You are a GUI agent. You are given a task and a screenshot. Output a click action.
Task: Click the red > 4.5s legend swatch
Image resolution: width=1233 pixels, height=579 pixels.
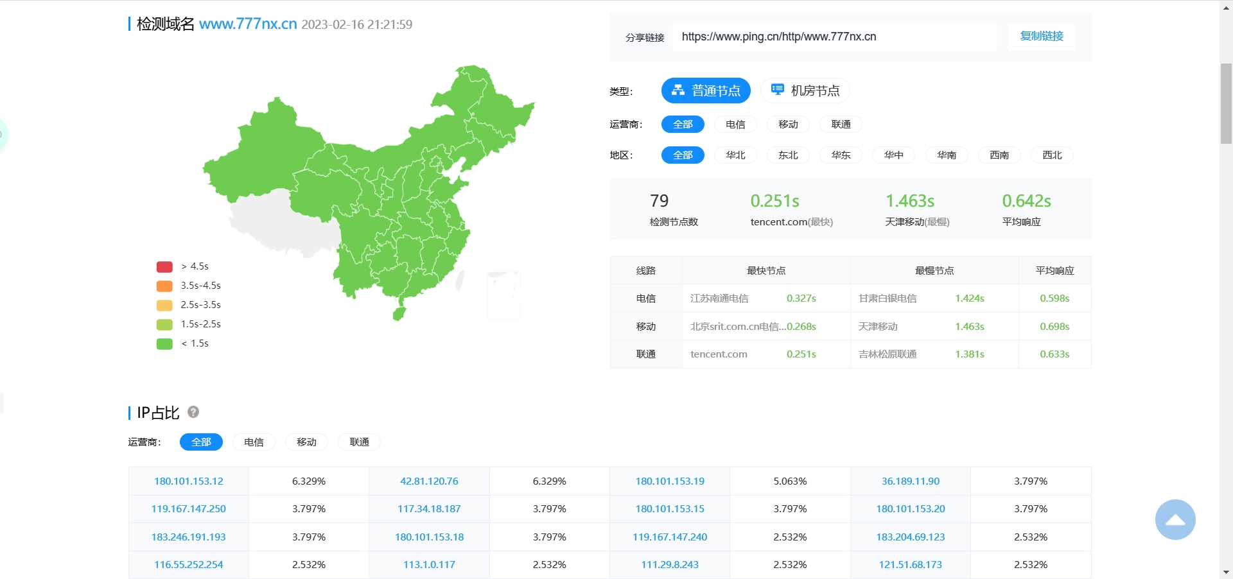(x=164, y=267)
